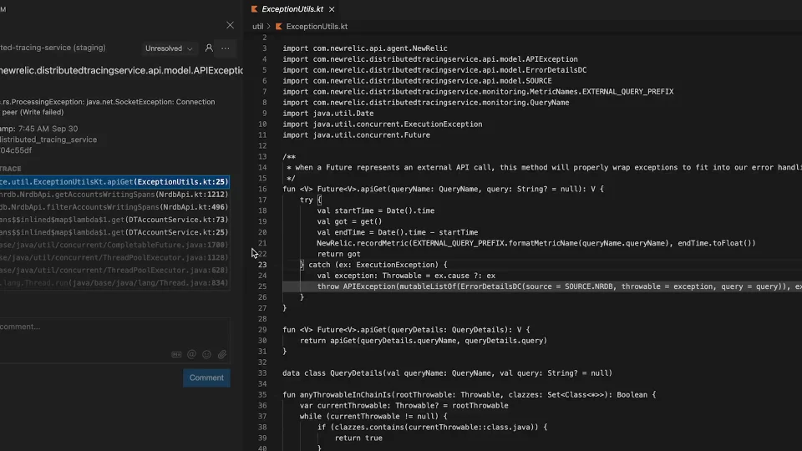Click the Kotlin icon in the breadcrumb
This screenshot has height=451, width=802.
point(279,27)
